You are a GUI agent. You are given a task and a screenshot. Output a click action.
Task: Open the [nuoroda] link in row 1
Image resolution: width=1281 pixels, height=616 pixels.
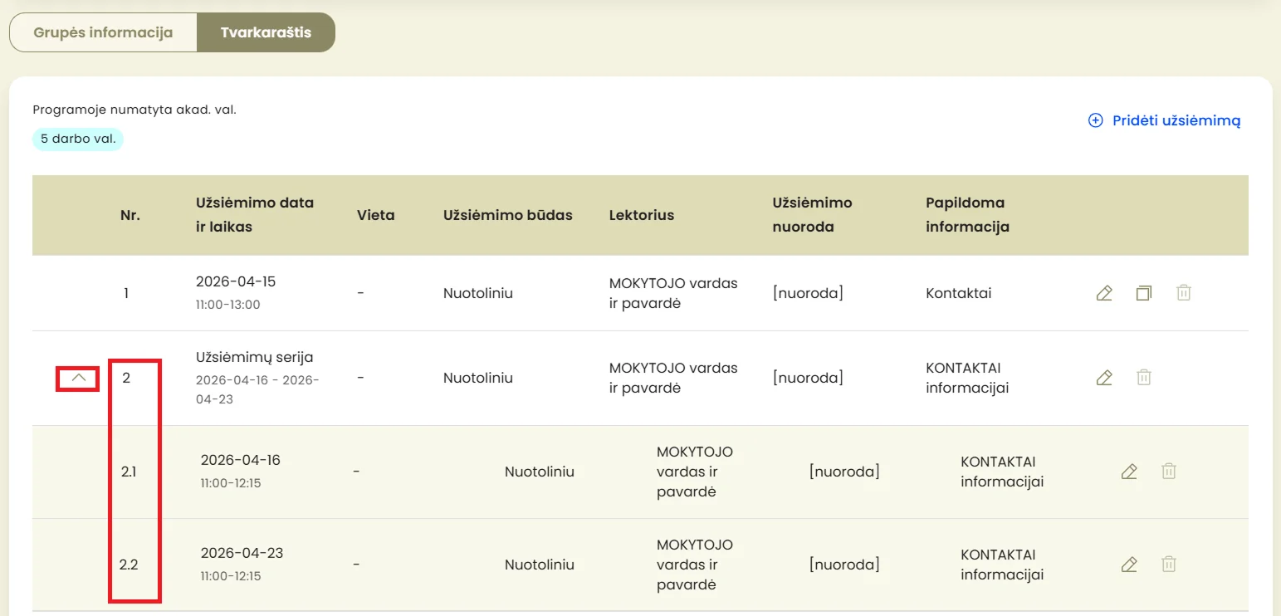(808, 293)
